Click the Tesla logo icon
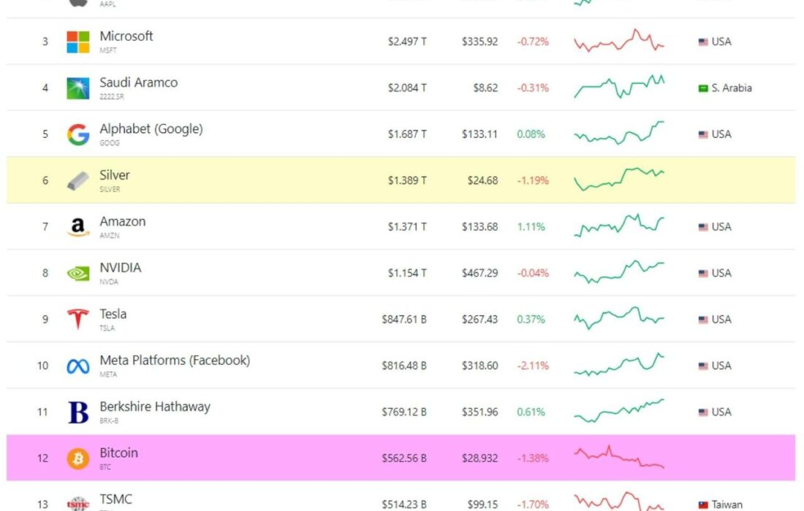The image size is (804, 511). 78,320
